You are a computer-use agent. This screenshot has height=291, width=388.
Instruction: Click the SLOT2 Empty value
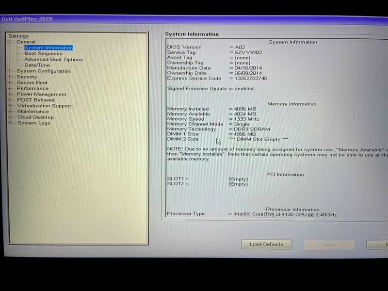pyautogui.click(x=238, y=184)
